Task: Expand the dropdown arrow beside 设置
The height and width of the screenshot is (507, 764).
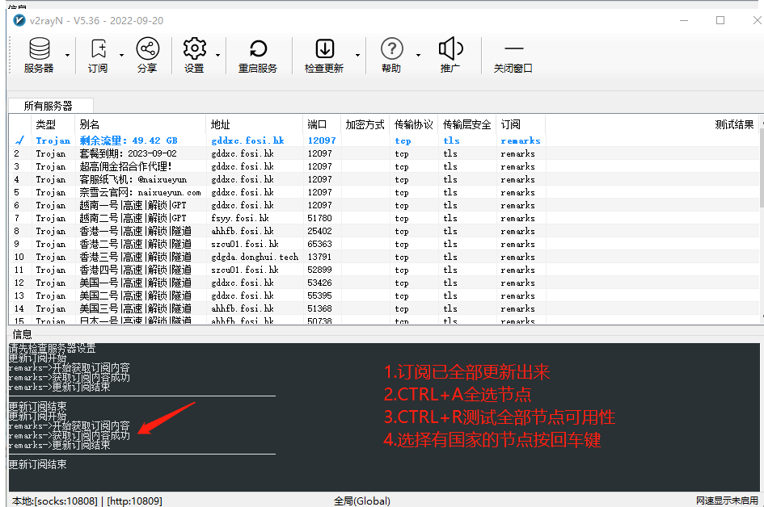Action: [x=217, y=55]
